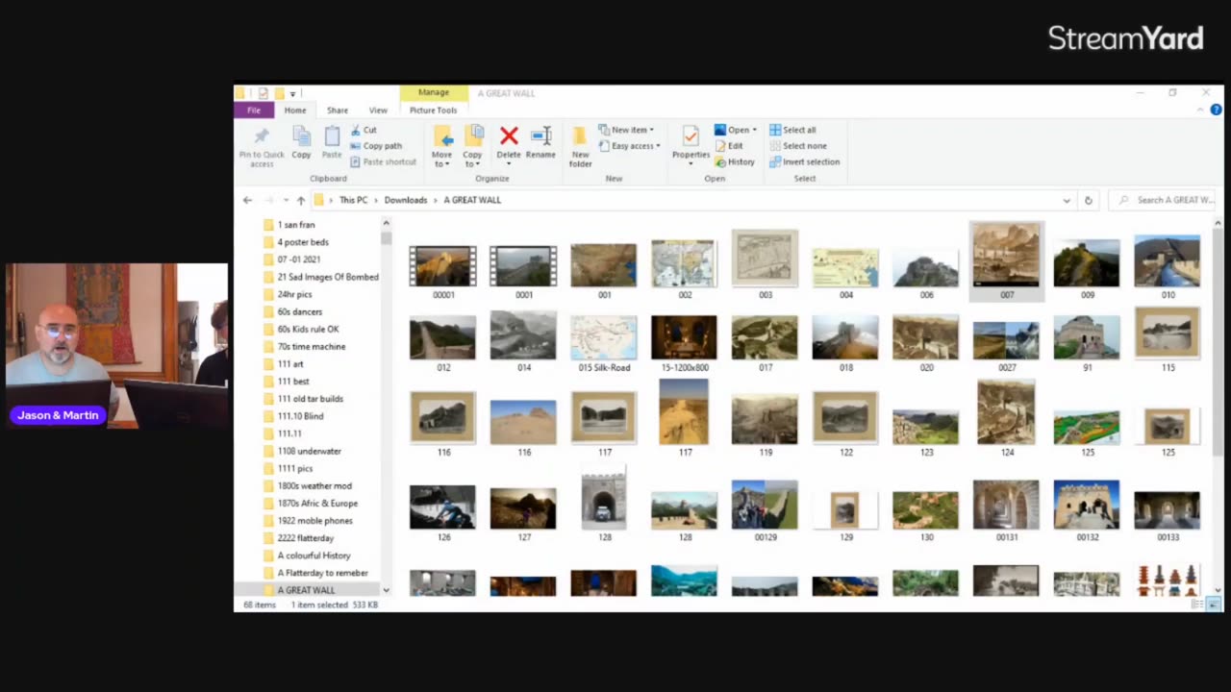
Task: Click Copy path in the Clipboard group
Action: click(376, 146)
